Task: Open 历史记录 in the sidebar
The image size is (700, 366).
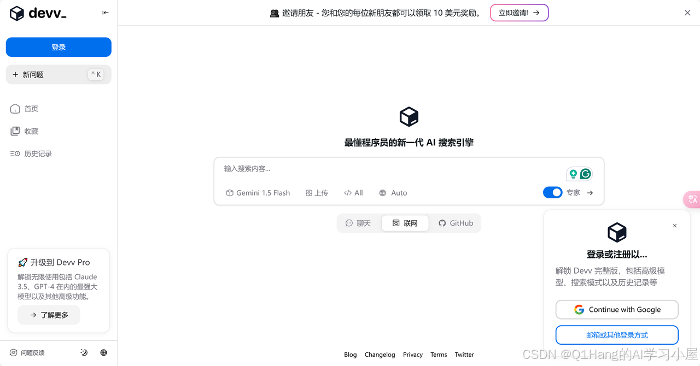Action: point(31,154)
